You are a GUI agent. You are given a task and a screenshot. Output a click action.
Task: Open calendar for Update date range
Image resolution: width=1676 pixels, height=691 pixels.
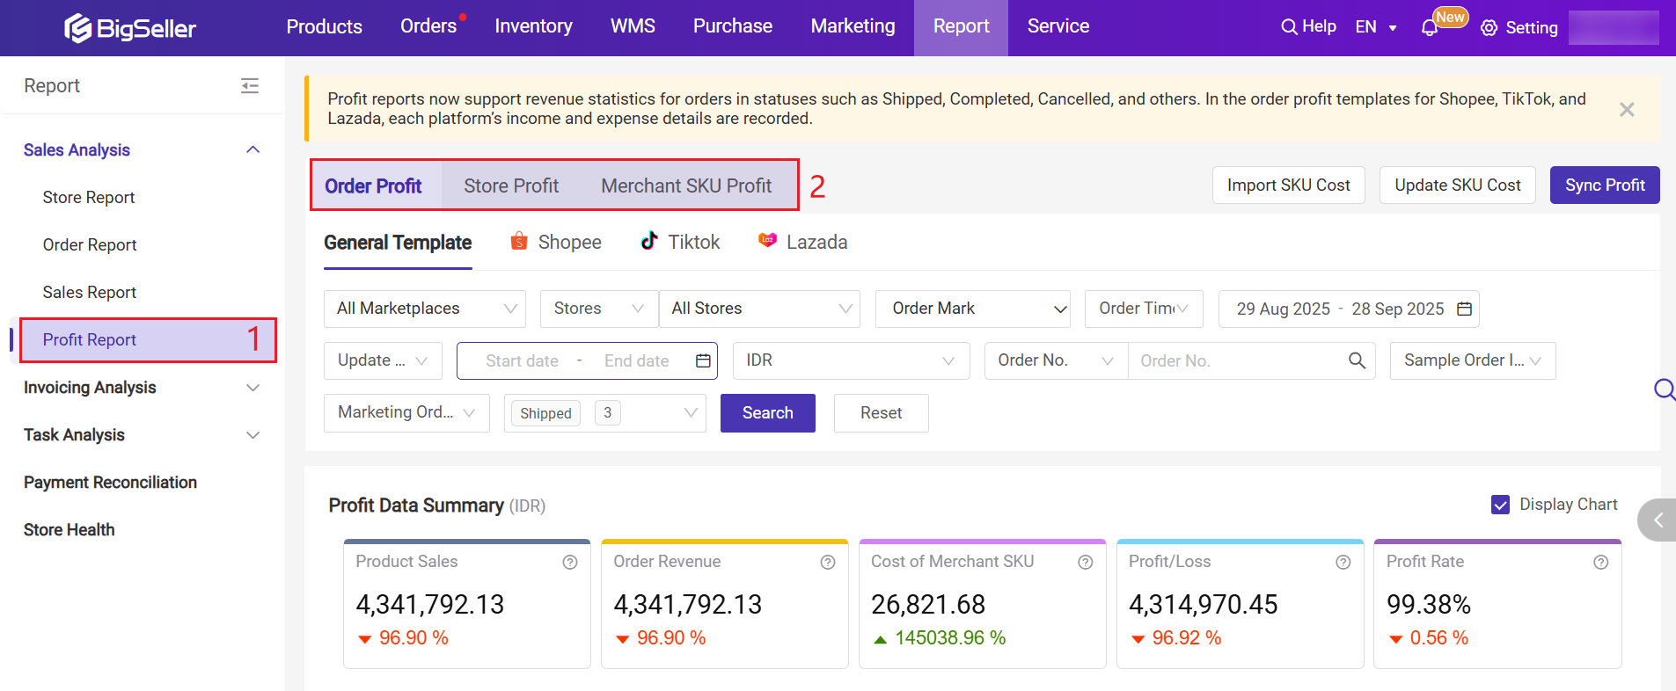click(703, 360)
